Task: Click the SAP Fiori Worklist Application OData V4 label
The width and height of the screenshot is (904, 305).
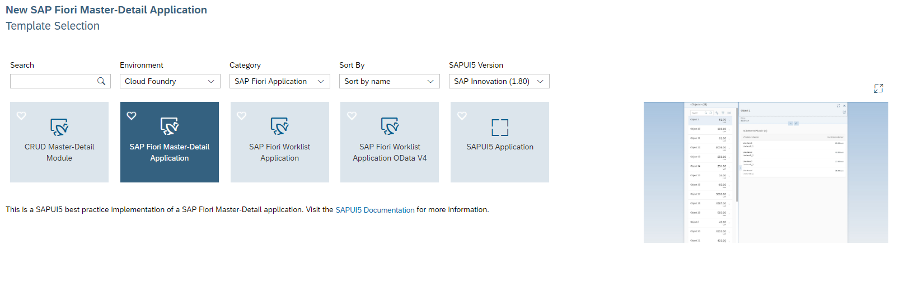Action: pyautogui.click(x=390, y=152)
